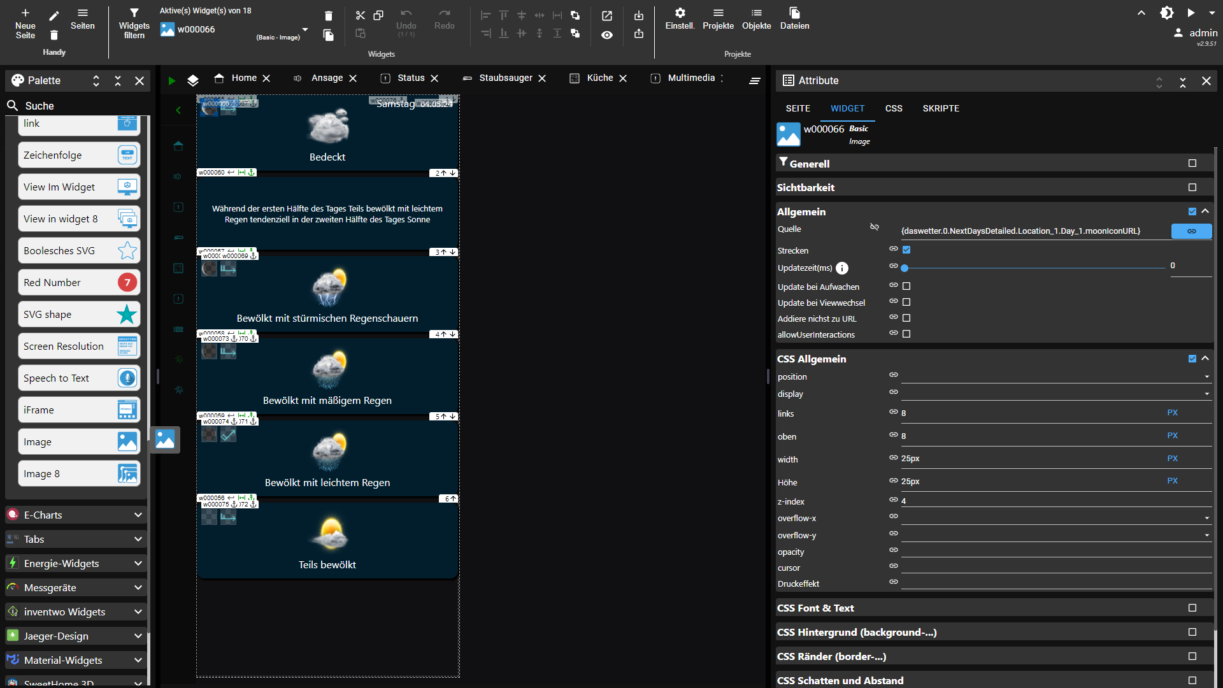Click the Ansagen tab in navigation bar
1223x688 pixels.
coord(327,77)
